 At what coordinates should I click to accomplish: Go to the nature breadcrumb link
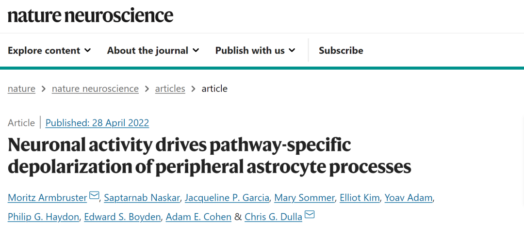click(x=21, y=89)
